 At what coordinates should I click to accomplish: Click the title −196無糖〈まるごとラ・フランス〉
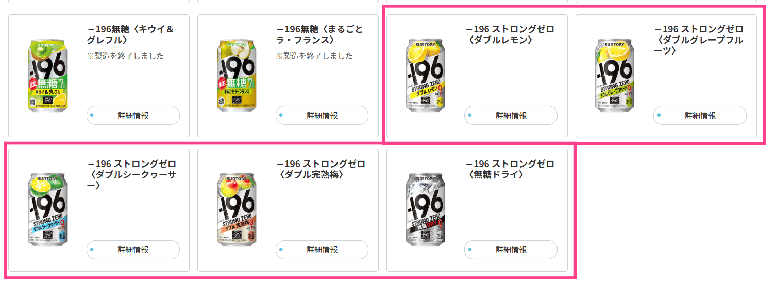pos(319,34)
